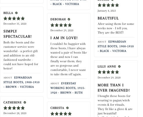This screenshot has width=143, height=117.
Task: Click Lilly Anne's verified checkmark badge
Action: click(120, 66)
